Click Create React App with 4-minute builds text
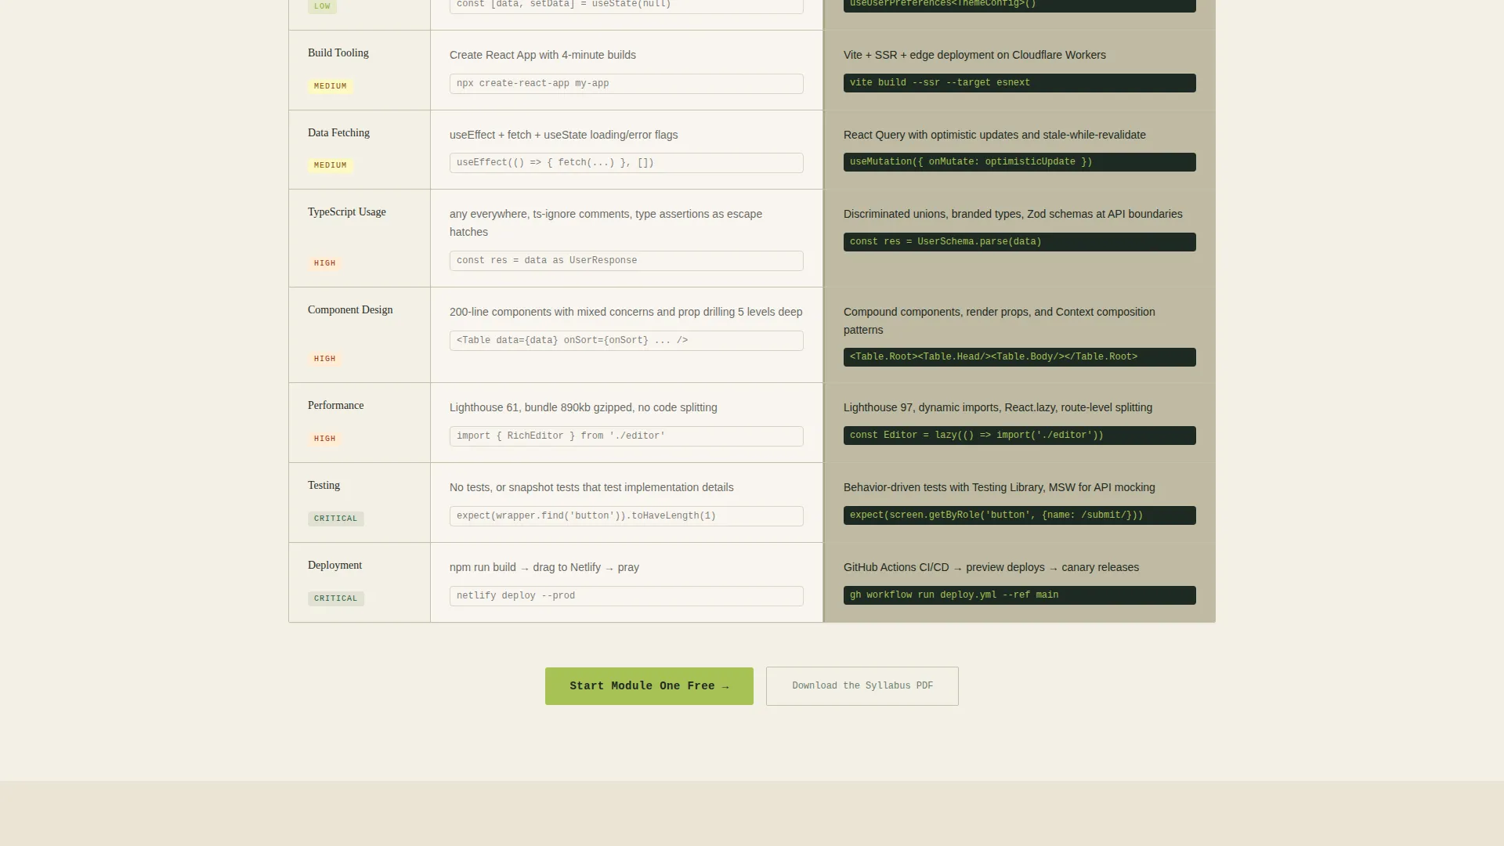 click(542, 55)
